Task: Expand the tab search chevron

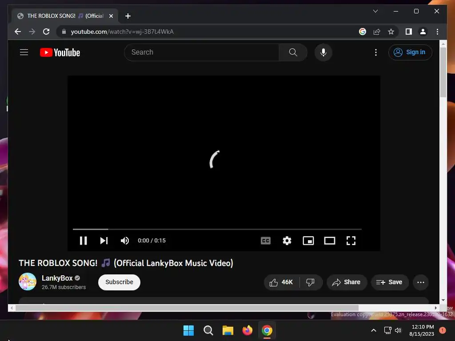Action: click(x=375, y=11)
